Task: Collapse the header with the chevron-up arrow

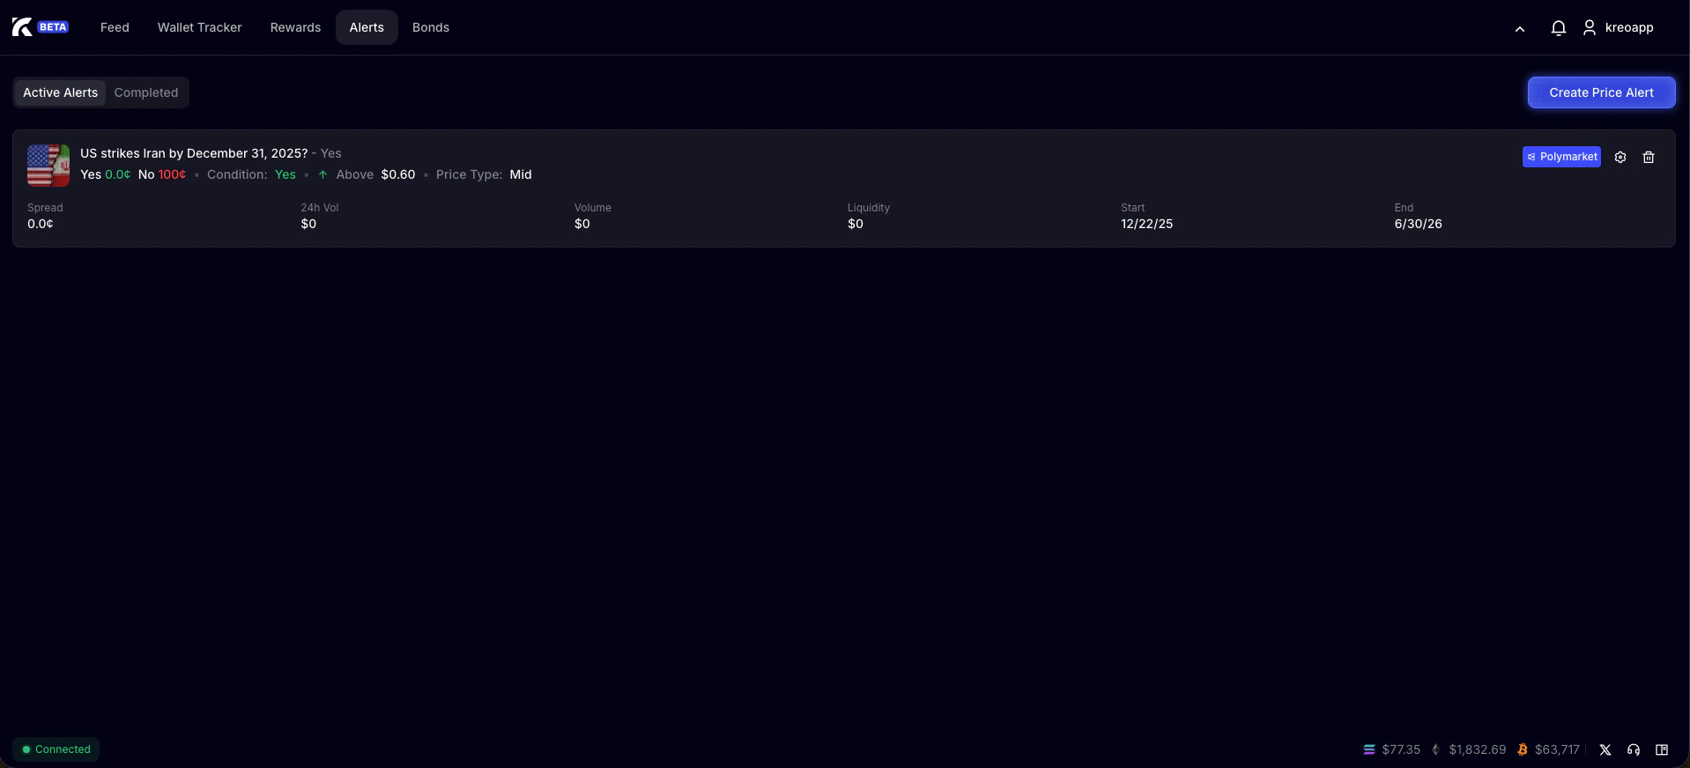Action: pyautogui.click(x=1520, y=29)
